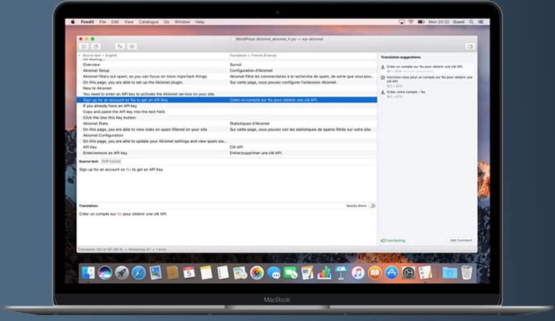The height and width of the screenshot is (321, 555).
Task: Open the View menu in menu bar
Action: tap(129, 22)
